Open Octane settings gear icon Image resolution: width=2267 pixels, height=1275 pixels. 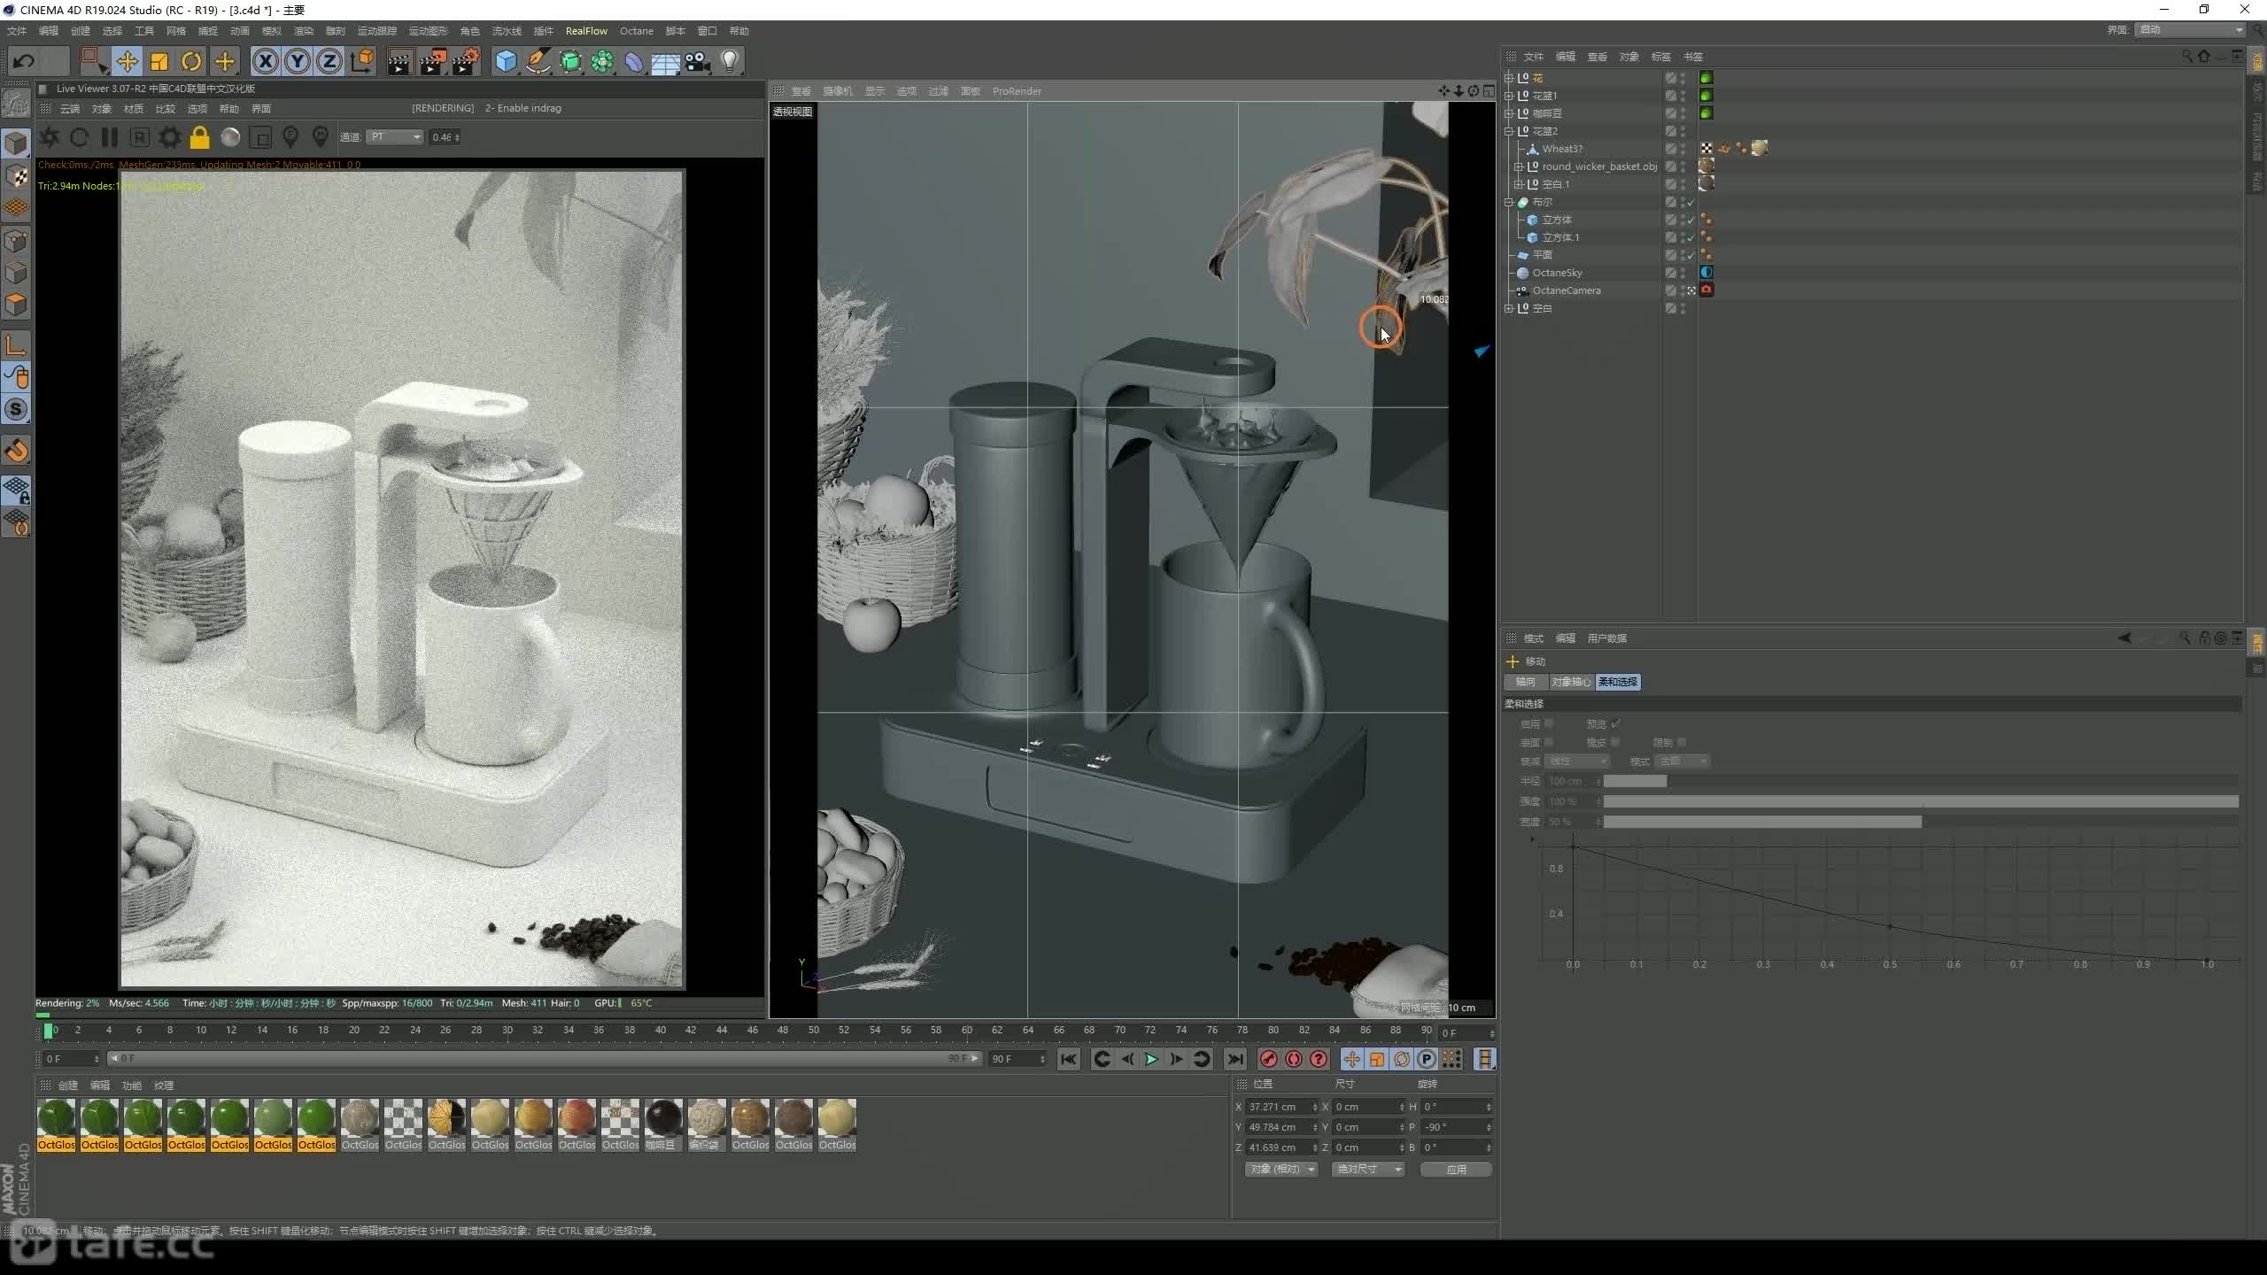click(x=170, y=137)
